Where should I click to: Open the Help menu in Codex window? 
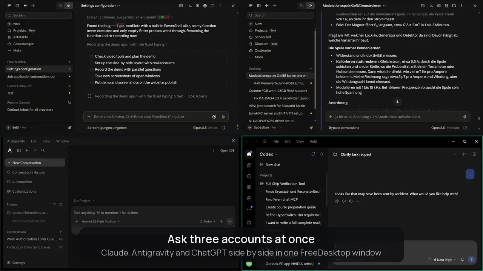point(313,142)
